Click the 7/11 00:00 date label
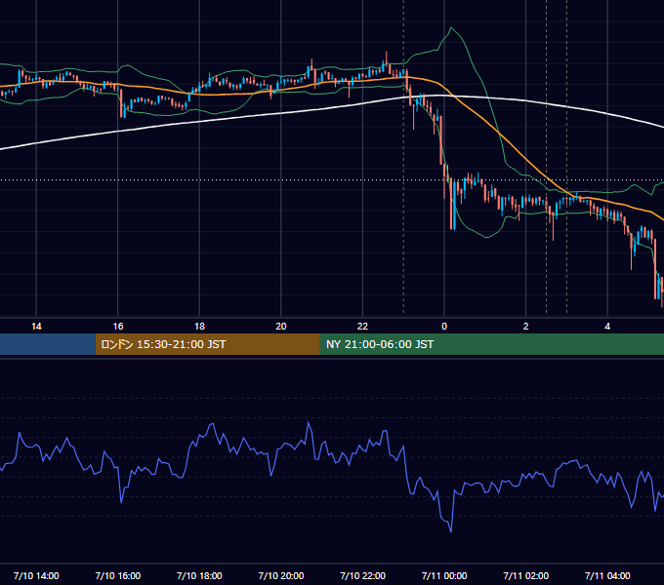Screen dimensions: 664x585 point(444,575)
